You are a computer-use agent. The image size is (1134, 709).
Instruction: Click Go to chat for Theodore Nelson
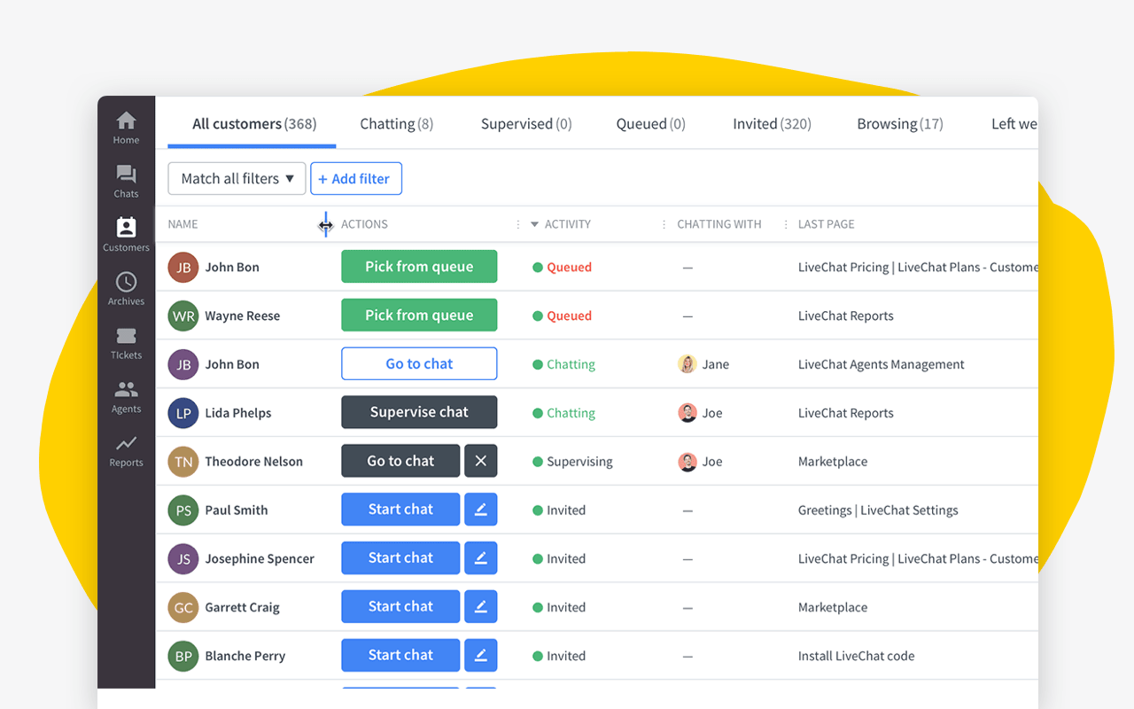tap(400, 461)
